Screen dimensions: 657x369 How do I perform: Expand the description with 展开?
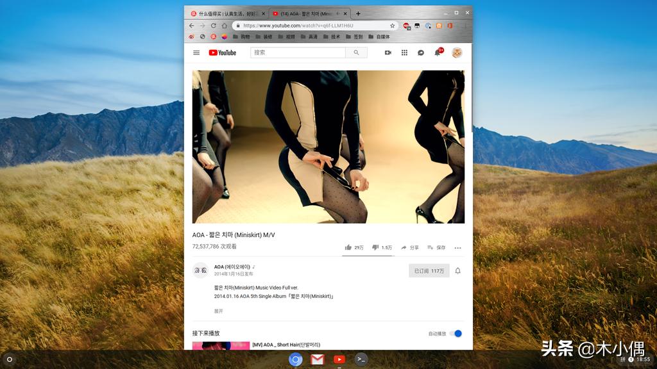pyautogui.click(x=219, y=310)
